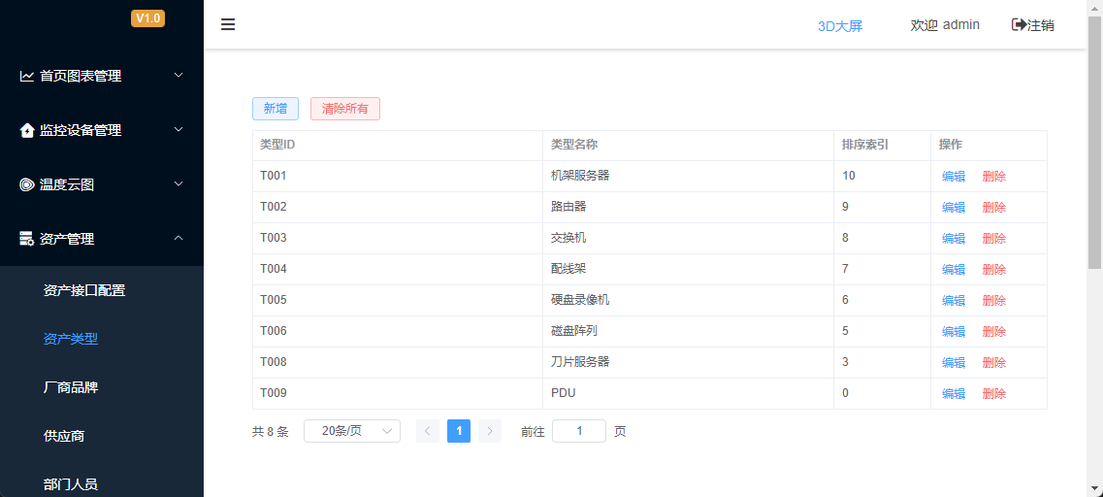Screen dimensions: 1103x497
Task: Select page 1 in pagination
Action: 459,431
